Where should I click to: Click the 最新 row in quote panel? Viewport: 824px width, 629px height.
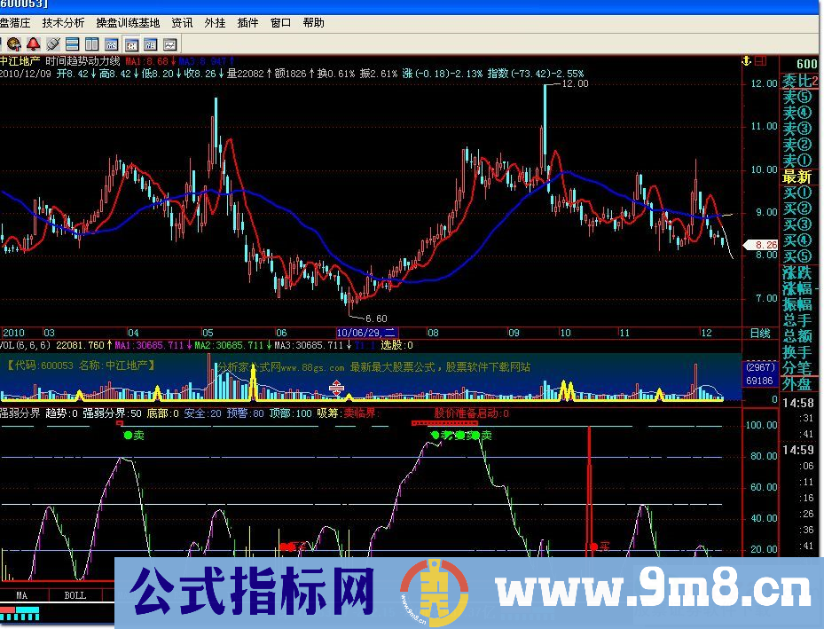coord(797,177)
